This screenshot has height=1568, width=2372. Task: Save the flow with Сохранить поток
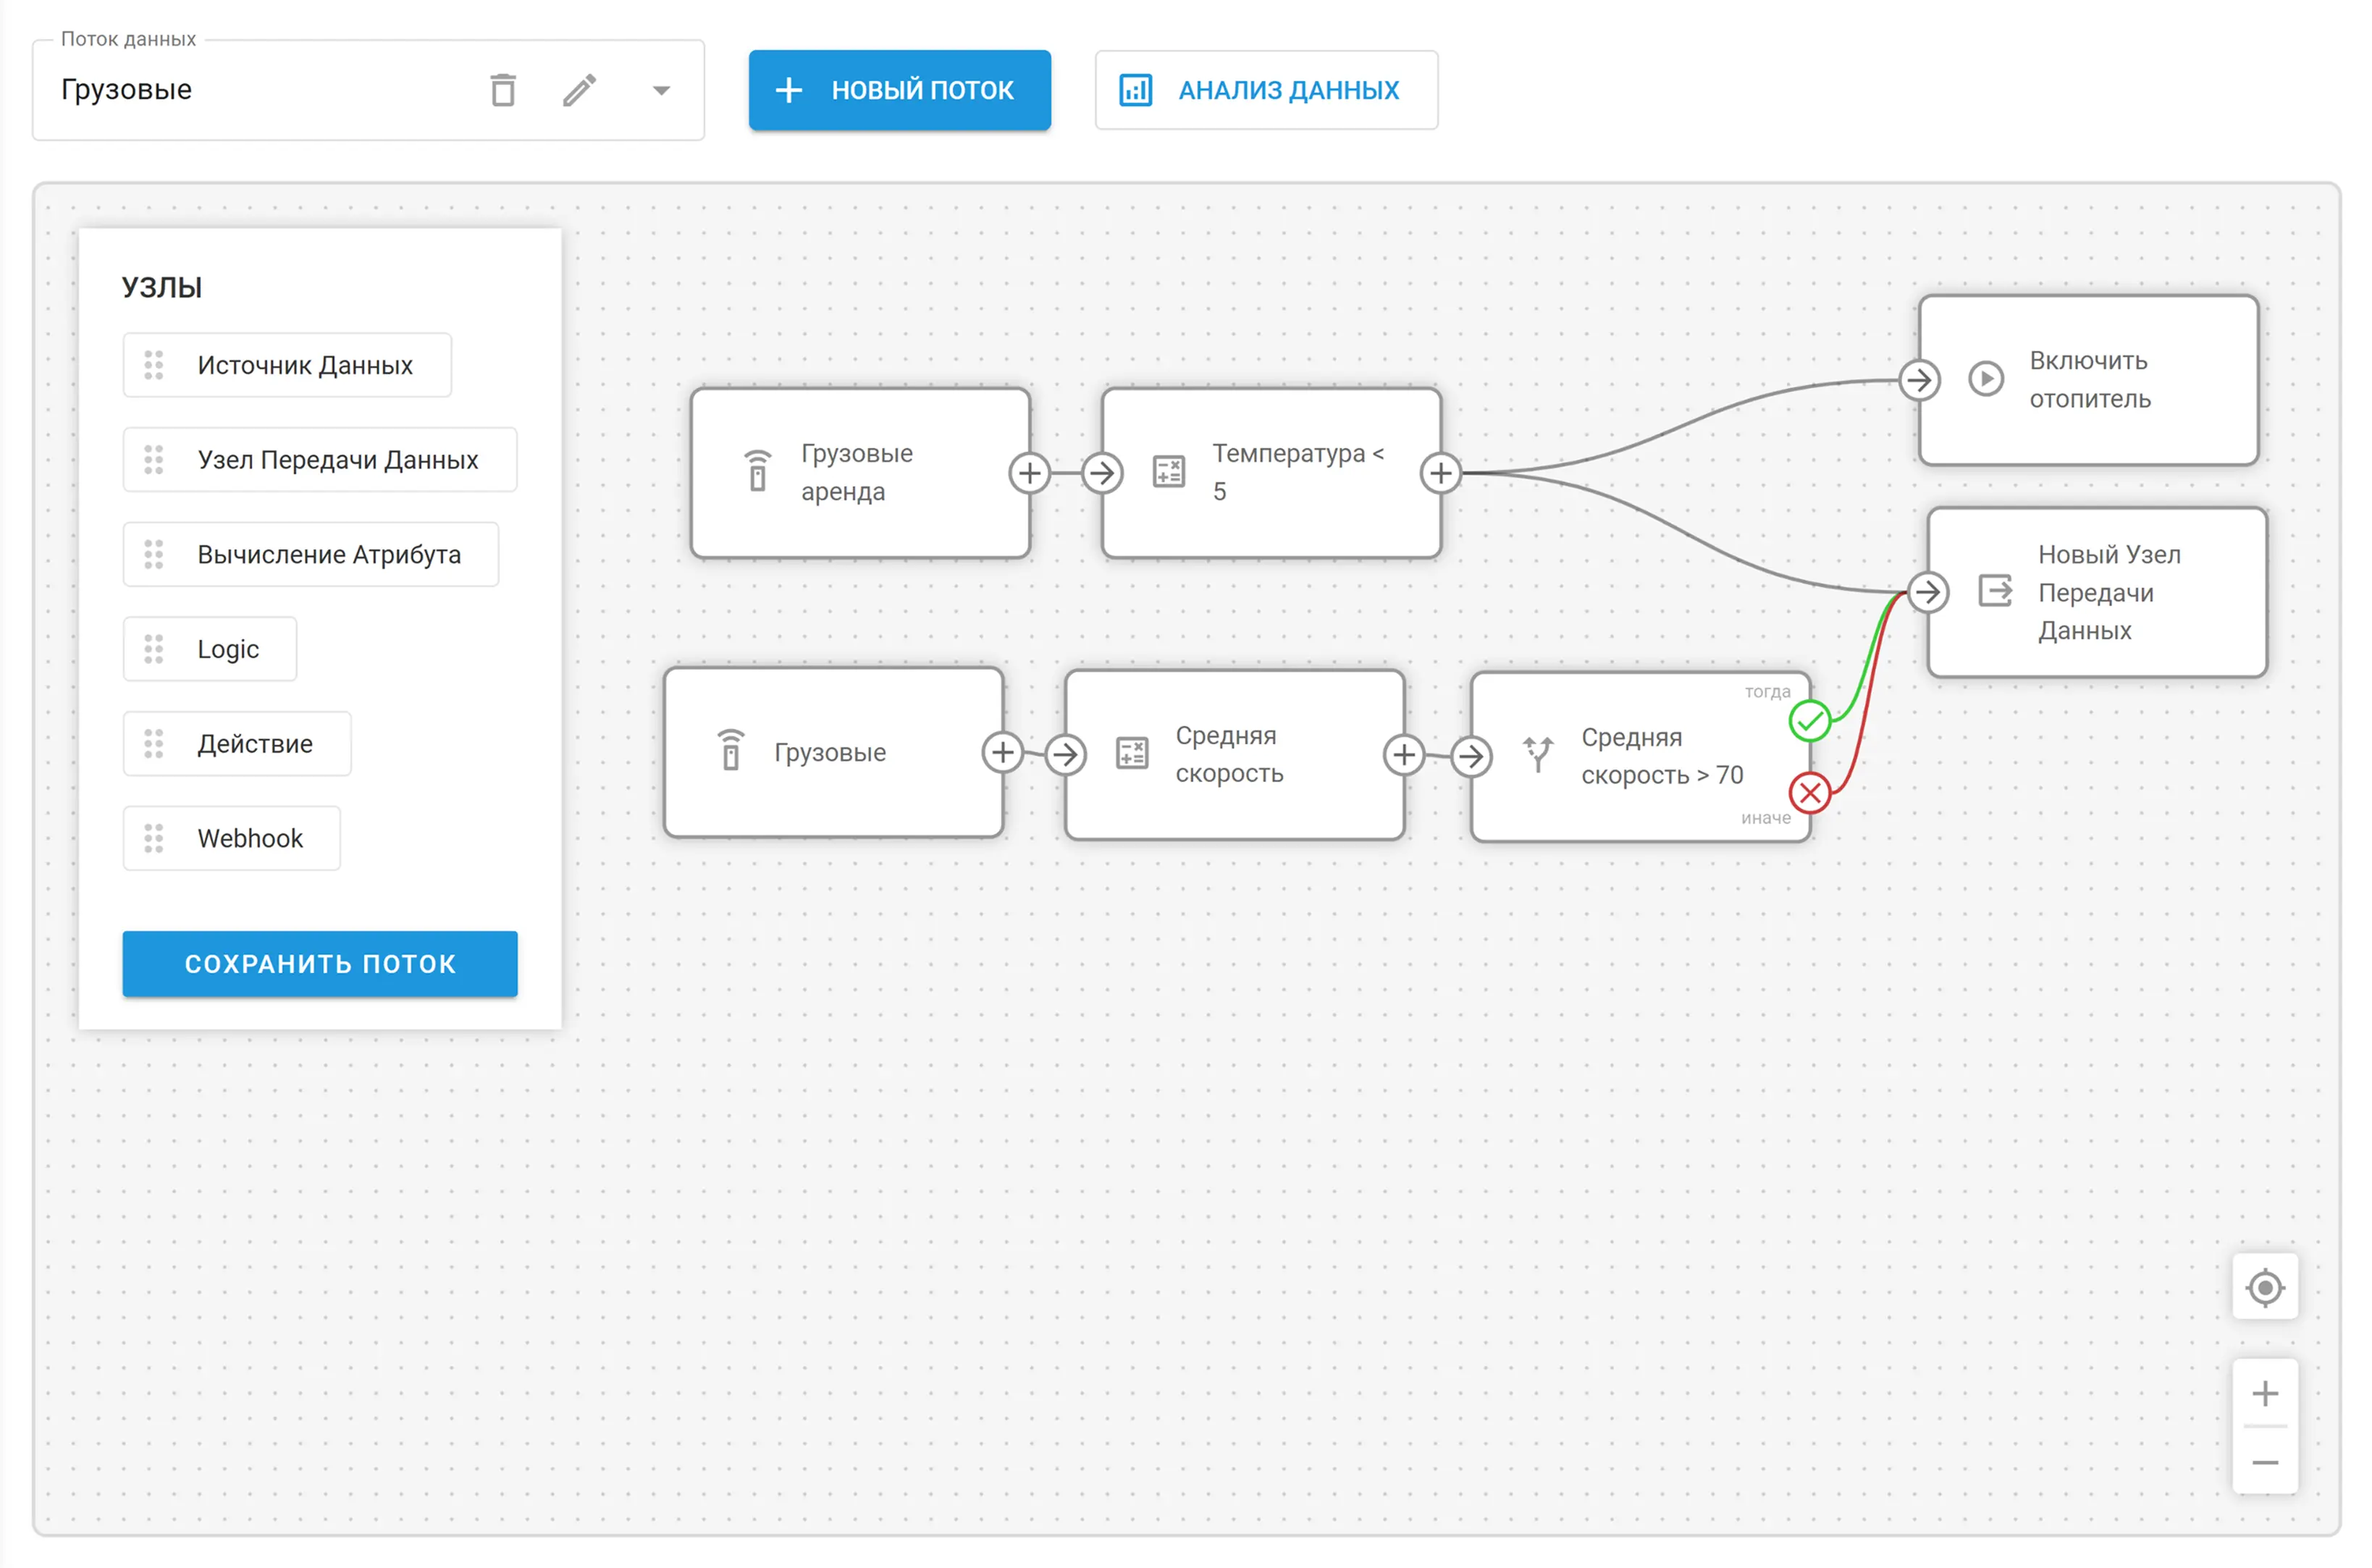pos(320,963)
